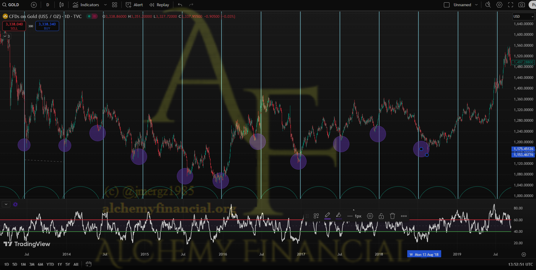Select the 5Y date range
This screenshot has height=270, width=536.
pos(68,264)
